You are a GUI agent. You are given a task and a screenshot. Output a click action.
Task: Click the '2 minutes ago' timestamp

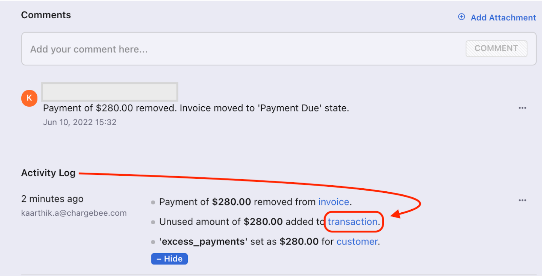[52, 199]
